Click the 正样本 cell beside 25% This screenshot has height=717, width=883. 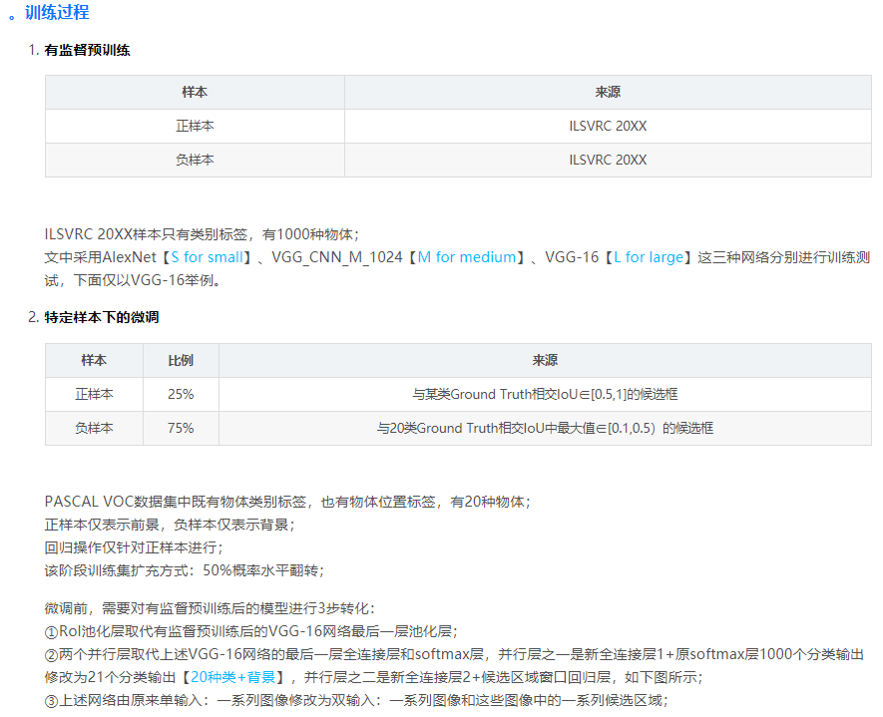point(94,394)
